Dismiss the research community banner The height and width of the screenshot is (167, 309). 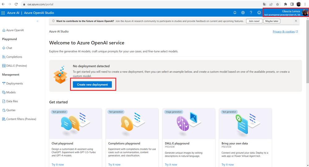coord(296,21)
